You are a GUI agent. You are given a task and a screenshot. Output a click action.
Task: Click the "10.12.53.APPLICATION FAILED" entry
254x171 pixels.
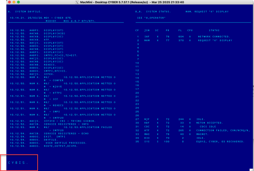[88, 127]
